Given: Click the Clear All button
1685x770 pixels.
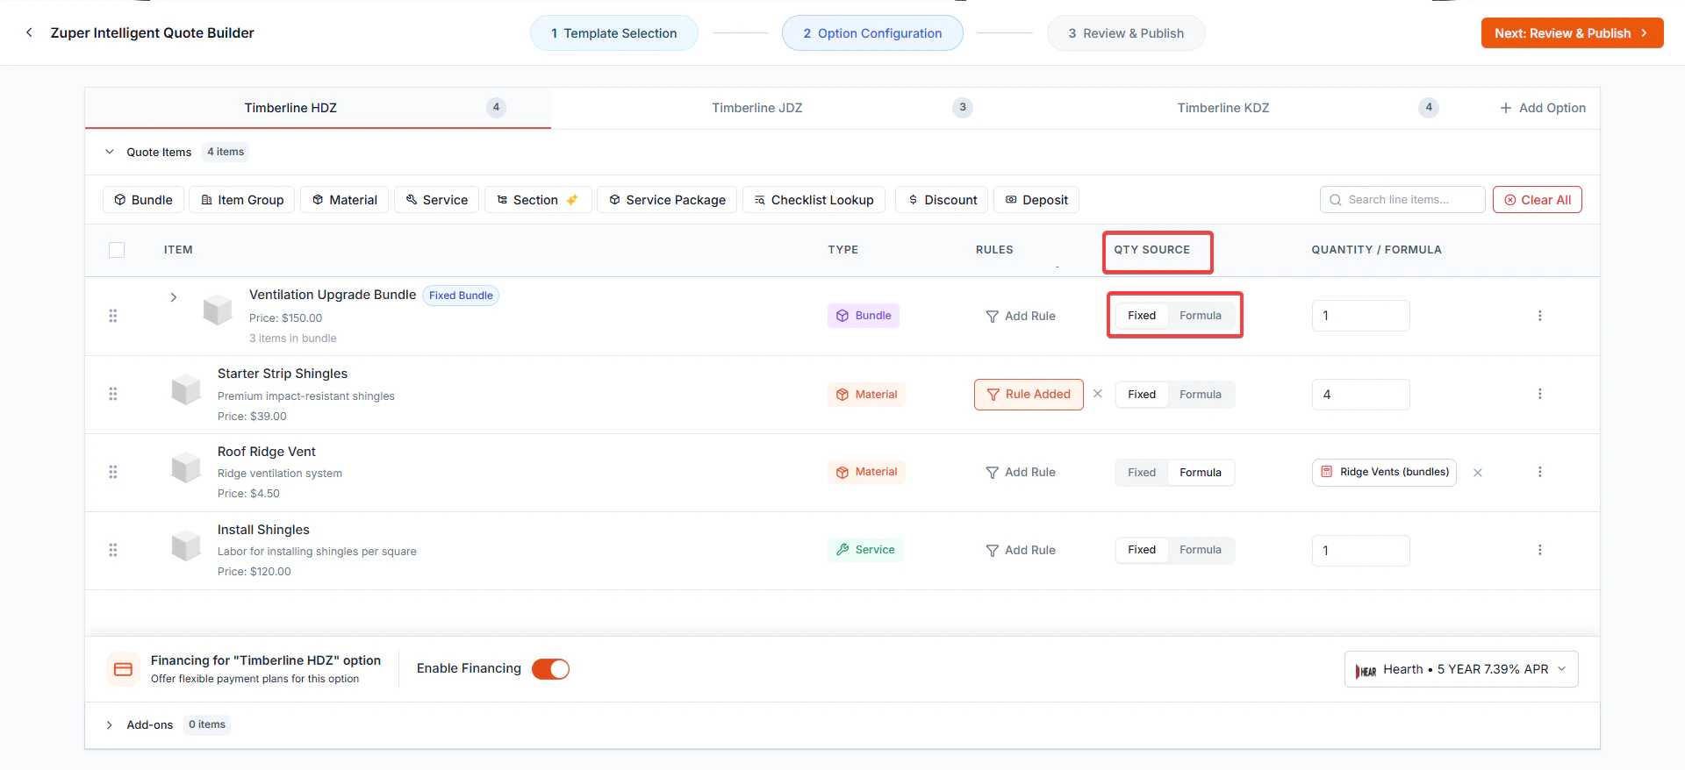Looking at the screenshot, I should click(x=1538, y=200).
